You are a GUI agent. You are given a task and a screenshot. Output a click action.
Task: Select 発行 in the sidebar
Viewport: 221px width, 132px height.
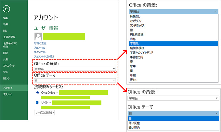coord(6,72)
